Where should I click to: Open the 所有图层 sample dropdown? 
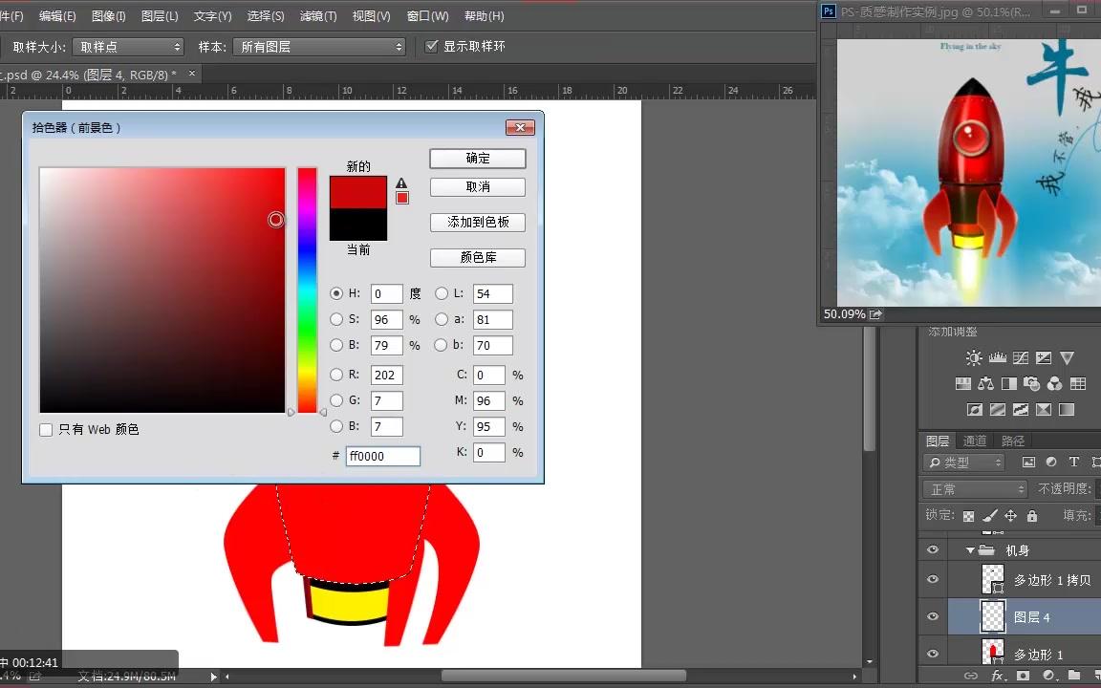coord(318,45)
